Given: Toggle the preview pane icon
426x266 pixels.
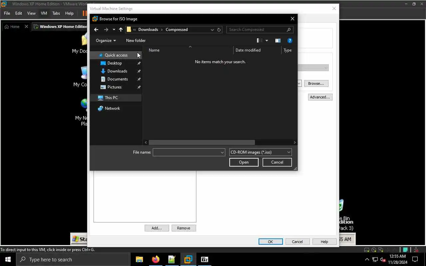Looking at the screenshot, I should coord(278,41).
